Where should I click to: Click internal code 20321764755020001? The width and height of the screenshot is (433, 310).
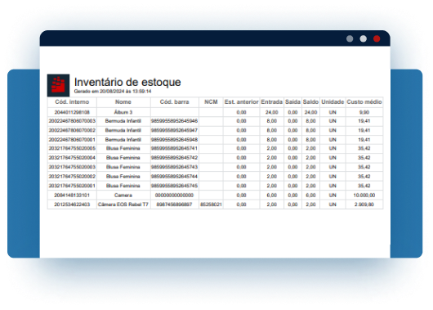pyautogui.click(x=72, y=186)
